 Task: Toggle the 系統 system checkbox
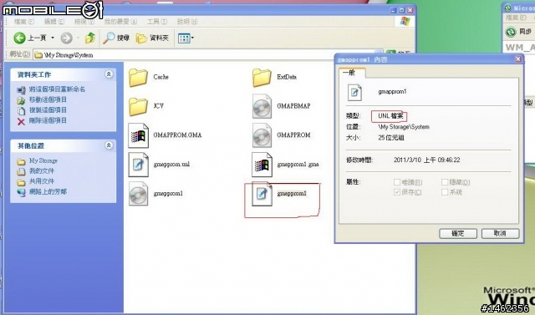[x=445, y=192]
